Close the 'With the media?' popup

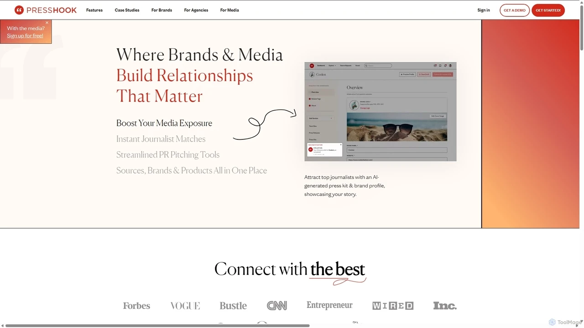(47, 23)
